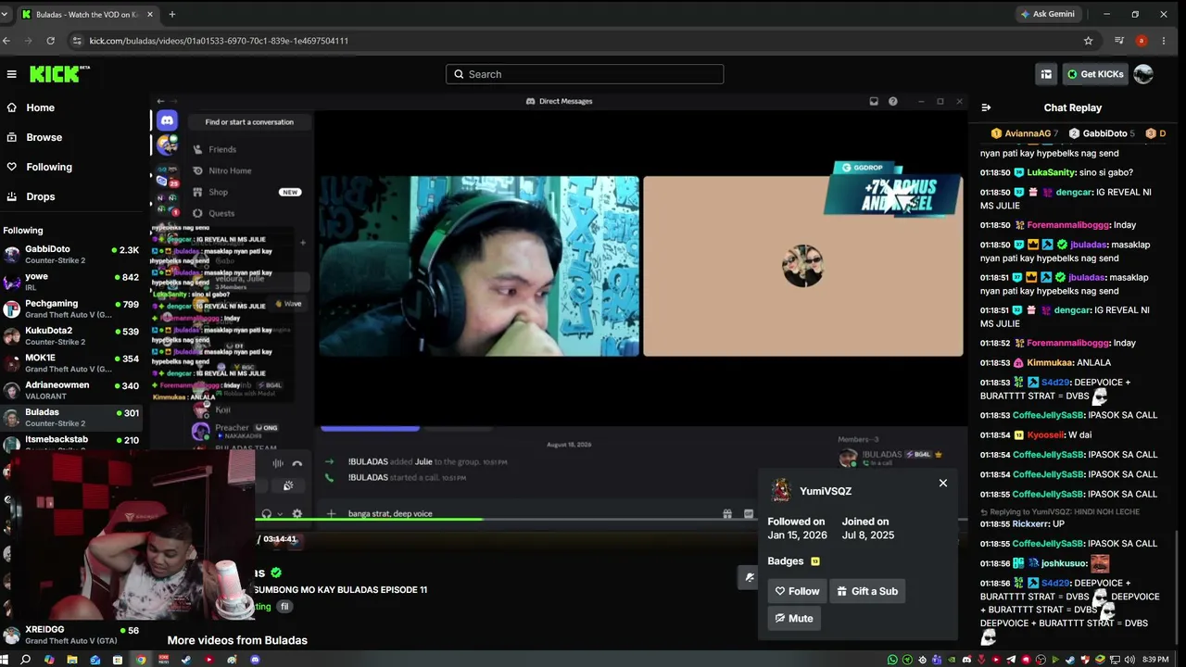Click the yellow badge in the user card
This screenshot has height=667, width=1186.
tap(815, 561)
